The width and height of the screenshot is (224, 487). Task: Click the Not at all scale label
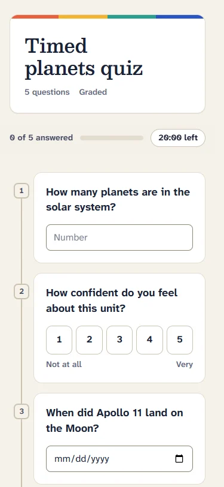[x=64, y=364]
